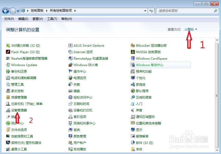
Task: Open the 桌面小工具 icon
Action: (x=8, y=149)
